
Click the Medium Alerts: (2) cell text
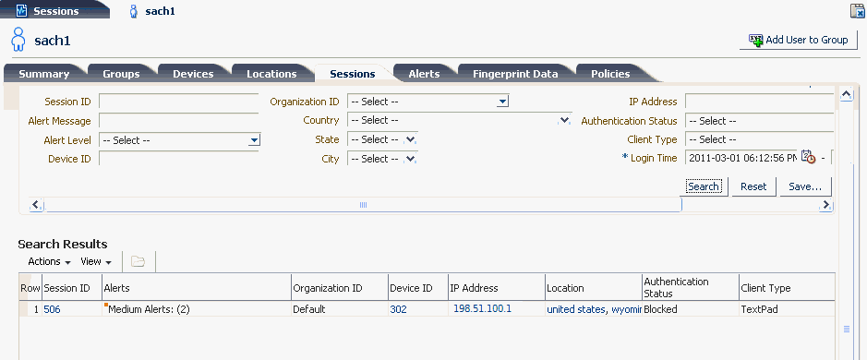pyautogui.click(x=150, y=309)
